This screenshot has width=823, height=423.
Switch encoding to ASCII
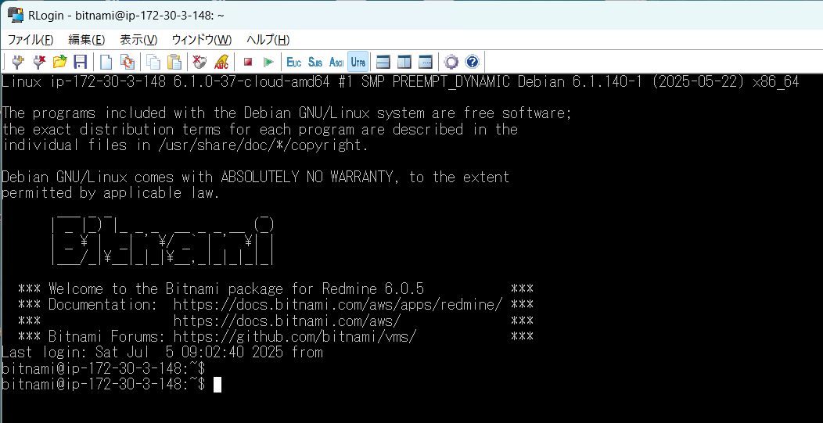336,62
